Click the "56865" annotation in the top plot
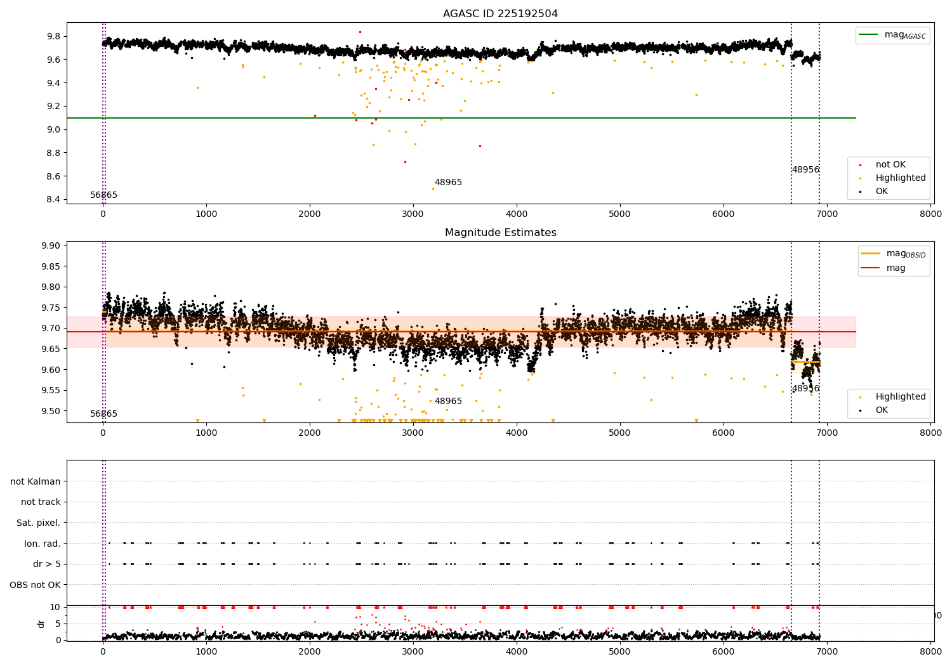The image size is (952, 666). click(103, 195)
